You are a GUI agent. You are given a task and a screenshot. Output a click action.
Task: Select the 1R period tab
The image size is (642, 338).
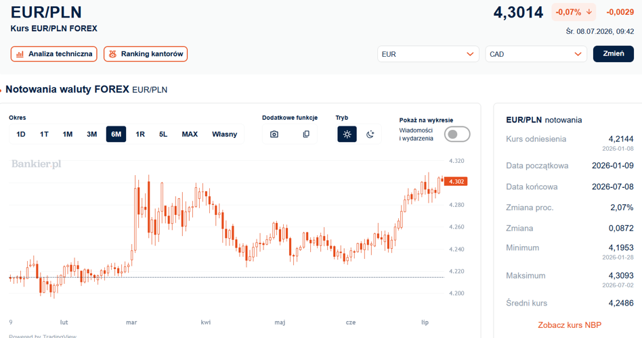140,134
